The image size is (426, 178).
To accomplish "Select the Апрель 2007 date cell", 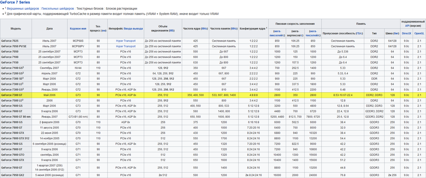I will 50,73.
